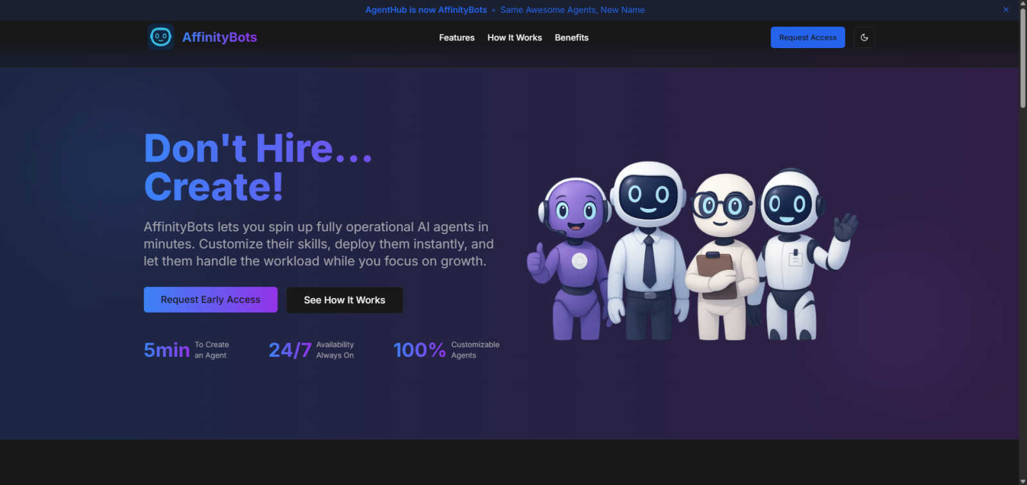Click the AffinityBots robot logo icon
Viewport: 1027px width, 485px height.
[160, 37]
